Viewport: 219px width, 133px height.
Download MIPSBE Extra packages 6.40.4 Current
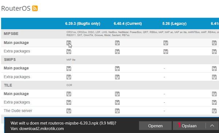117,52
